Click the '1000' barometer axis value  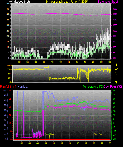pyautogui.click(x=115, y=31)
